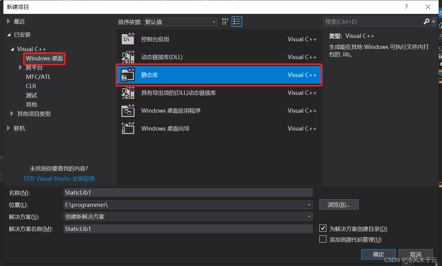
Task: Open the help question mark button
Action: [x=406, y=7]
